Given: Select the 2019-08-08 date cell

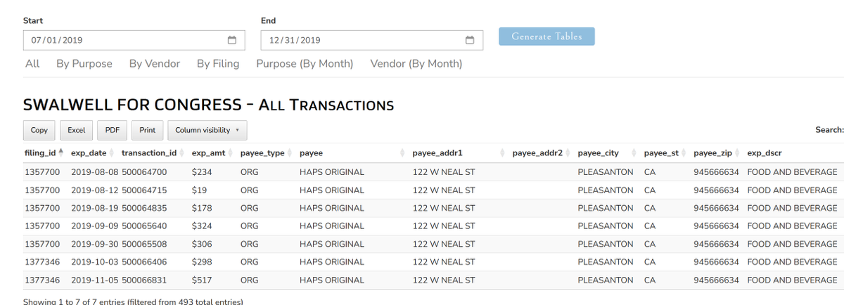Looking at the screenshot, I should click(95, 171).
